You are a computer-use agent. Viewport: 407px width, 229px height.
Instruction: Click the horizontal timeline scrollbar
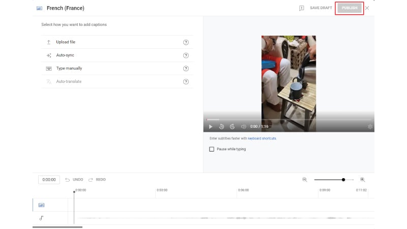[x=57, y=227]
